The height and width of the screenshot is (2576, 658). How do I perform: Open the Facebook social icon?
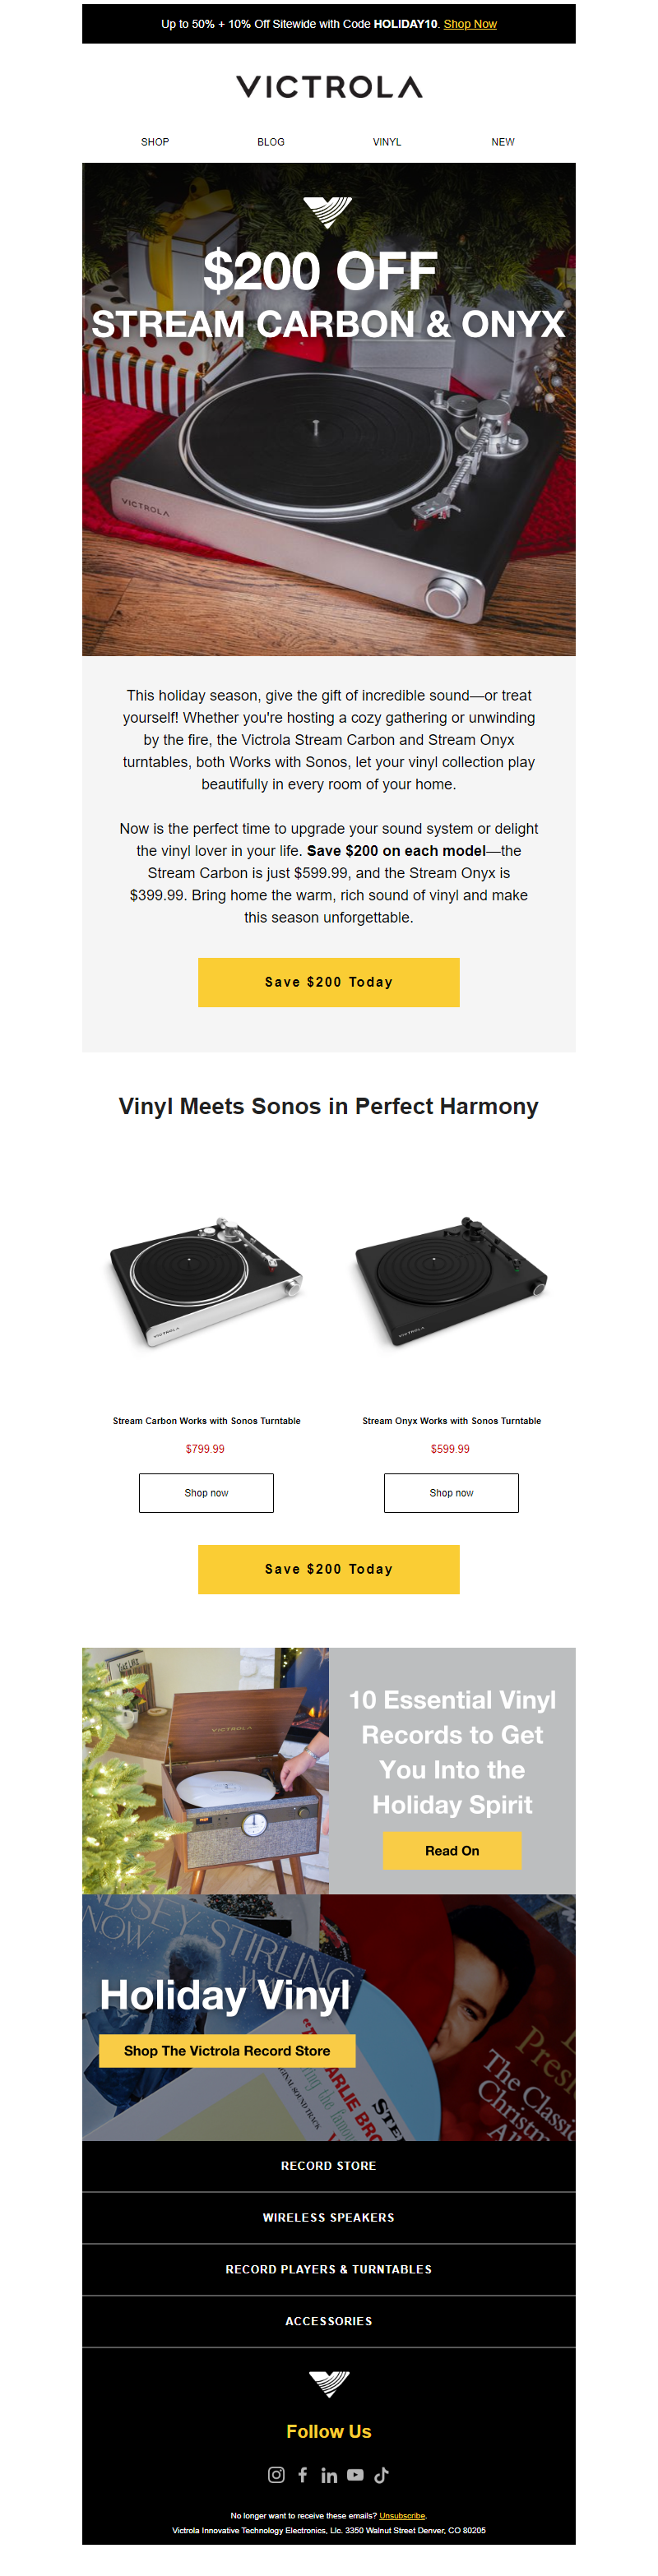[x=303, y=2474]
